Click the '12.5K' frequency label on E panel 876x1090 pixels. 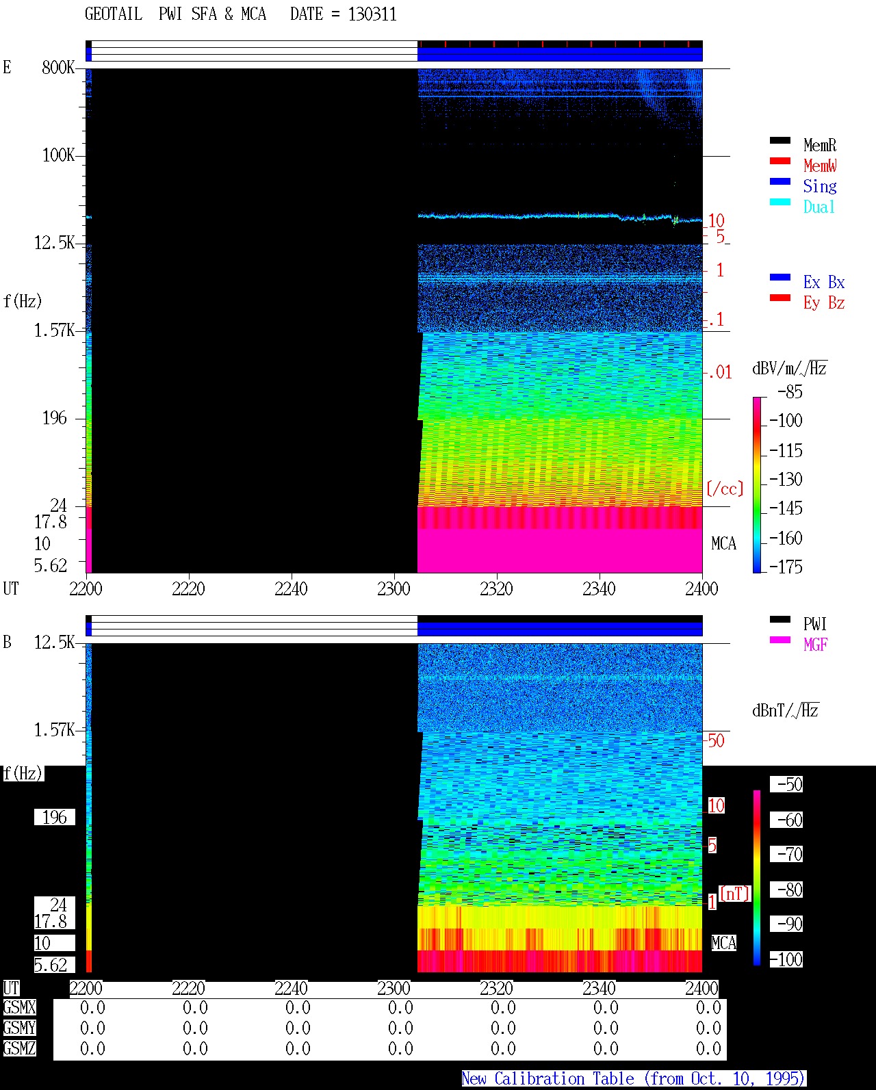(x=54, y=242)
